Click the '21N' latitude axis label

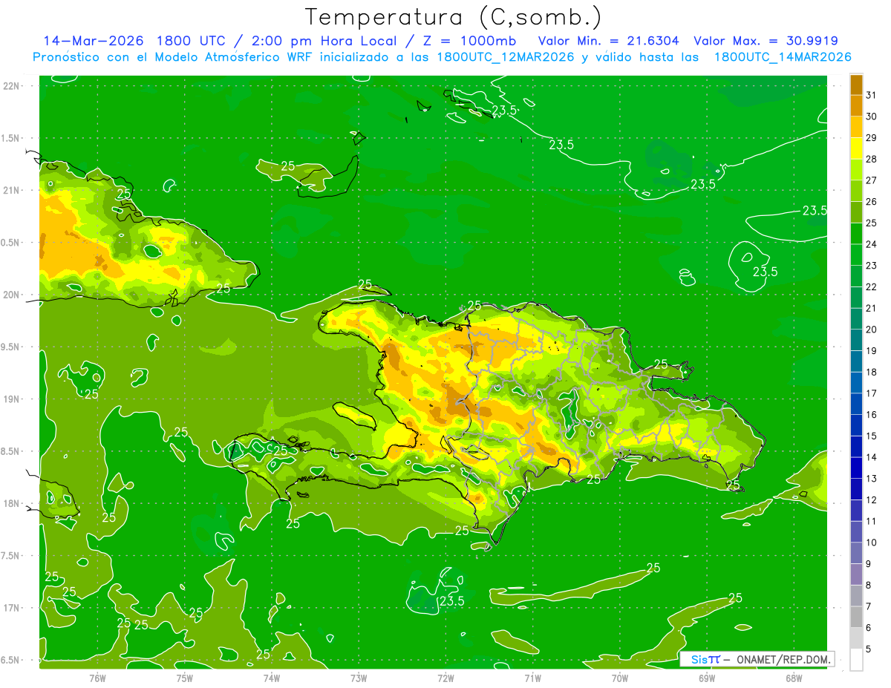pos(10,190)
